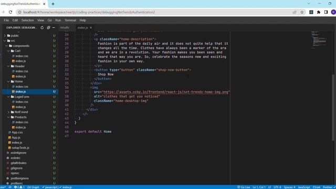
Task: Change JavaScript language mode in status bar
Action: click(x=304, y=187)
